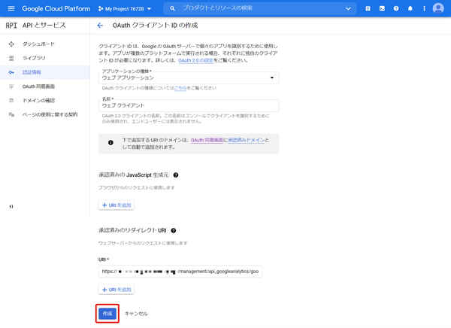This screenshot has height=328, width=451.
Task: Open the notifications bell
Action: (410, 8)
